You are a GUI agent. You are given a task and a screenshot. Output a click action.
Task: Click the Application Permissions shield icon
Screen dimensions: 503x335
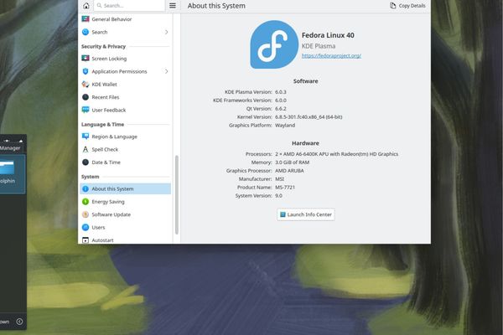click(86, 71)
